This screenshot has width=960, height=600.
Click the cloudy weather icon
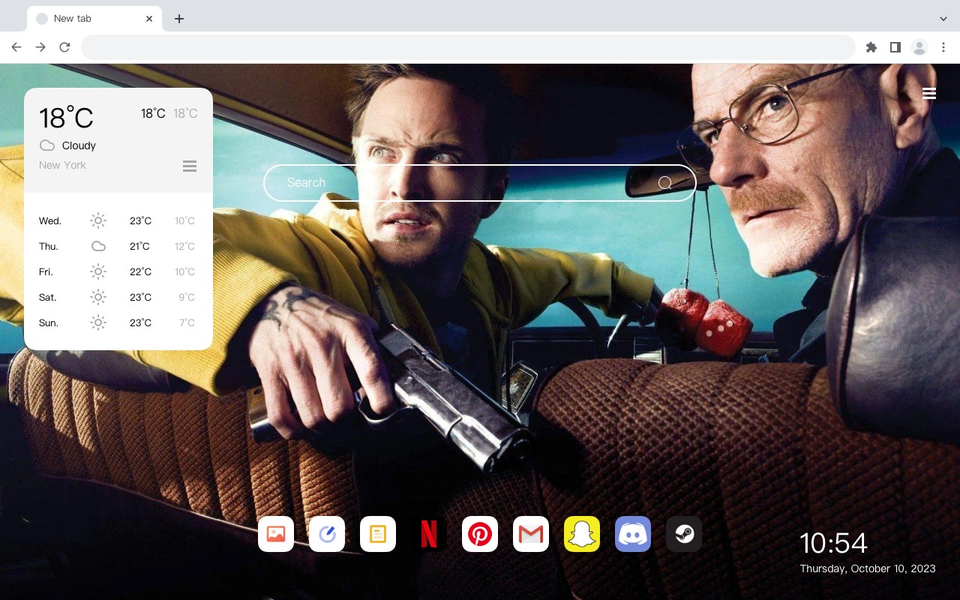pos(47,145)
